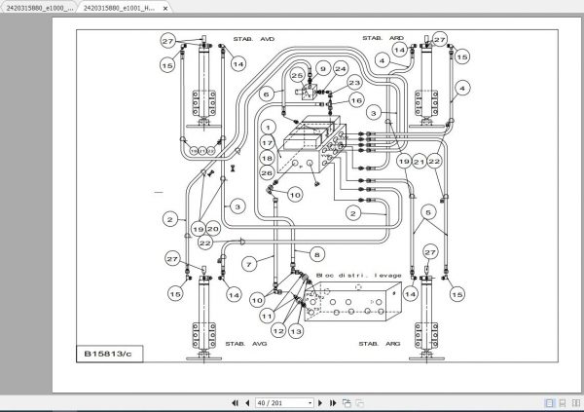The width and height of the screenshot is (584, 412).
Task: Click callout number 26
Action: click(x=268, y=173)
